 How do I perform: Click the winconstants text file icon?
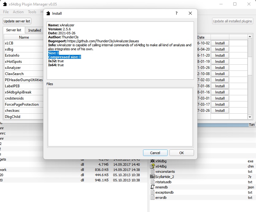(152, 172)
